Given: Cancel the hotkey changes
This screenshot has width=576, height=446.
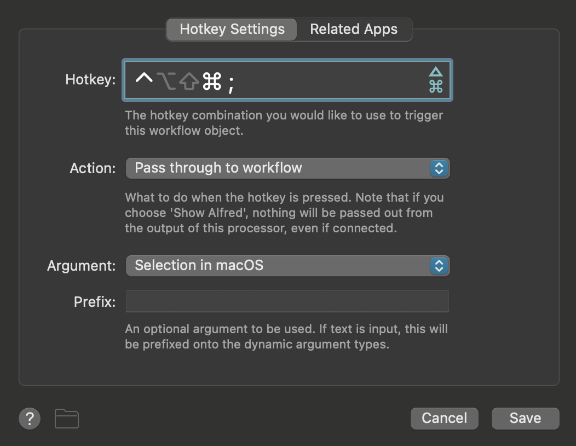Looking at the screenshot, I should tap(445, 419).
